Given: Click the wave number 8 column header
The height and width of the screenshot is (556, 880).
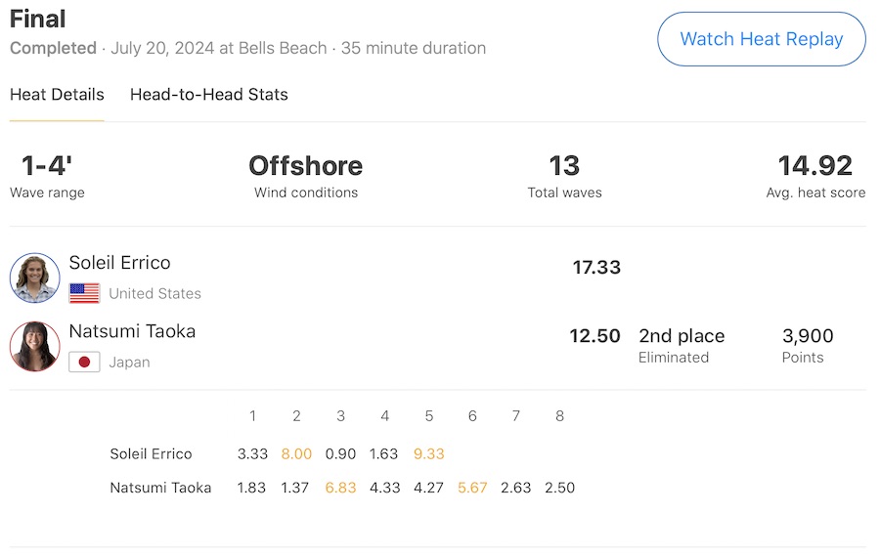Looking at the screenshot, I should (559, 416).
